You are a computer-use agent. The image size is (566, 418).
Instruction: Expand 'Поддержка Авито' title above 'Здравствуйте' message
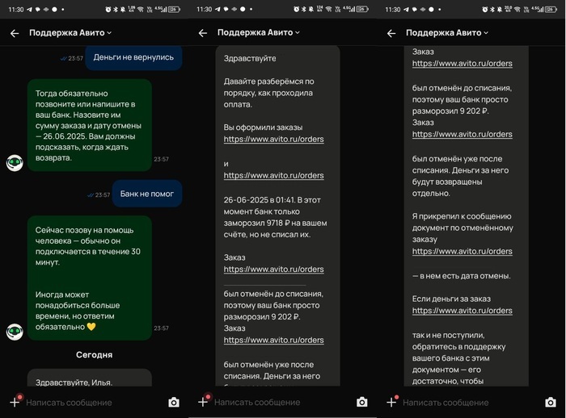point(259,32)
